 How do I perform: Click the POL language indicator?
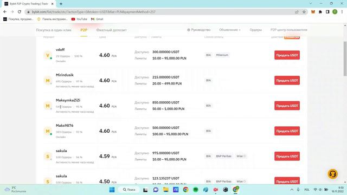tap(307, 190)
